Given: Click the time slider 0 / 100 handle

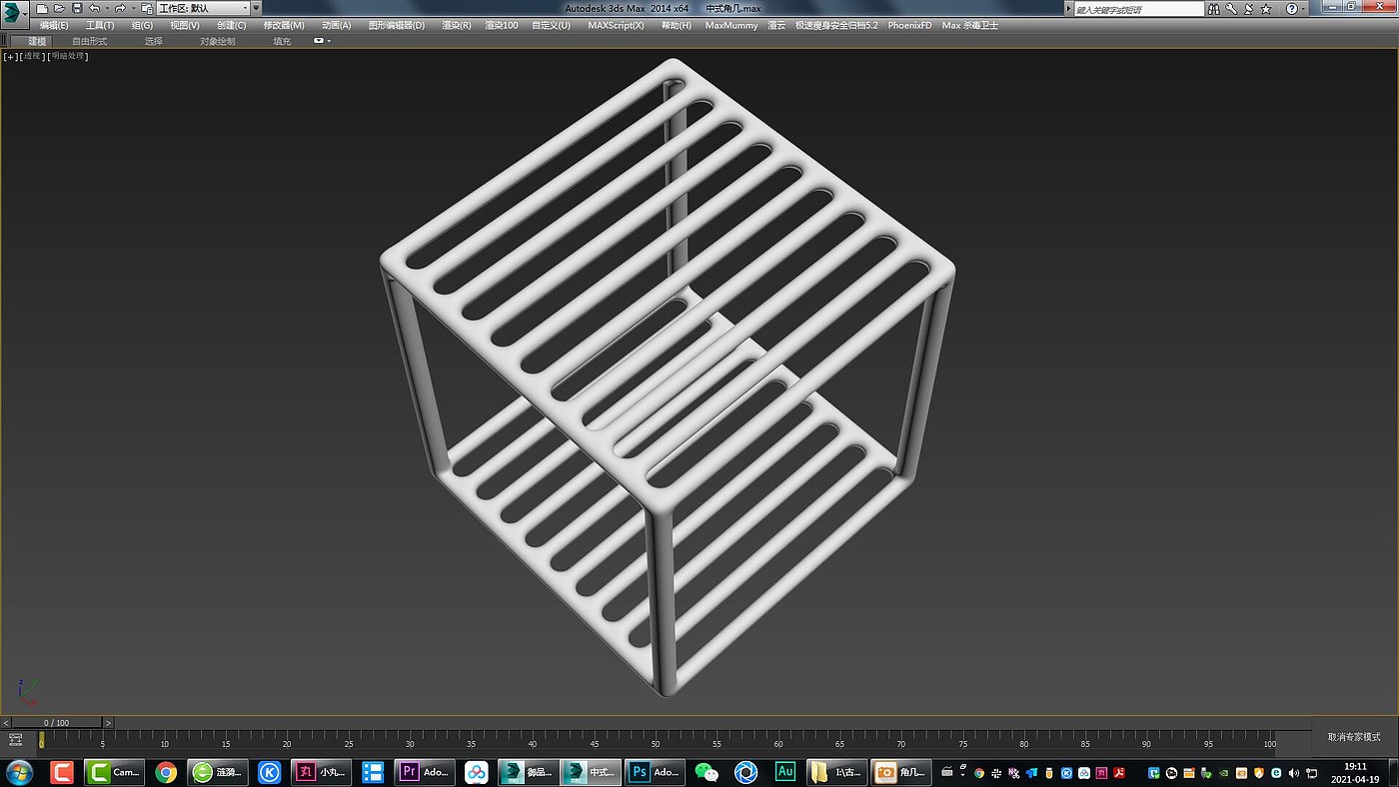Looking at the screenshot, I should [x=55, y=722].
